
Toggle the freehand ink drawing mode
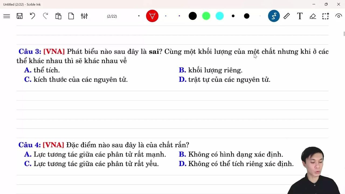click(274, 16)
